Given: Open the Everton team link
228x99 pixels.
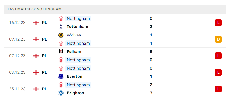Looking at the screenshot, I should pyautogui.click(x=75, y=76).
